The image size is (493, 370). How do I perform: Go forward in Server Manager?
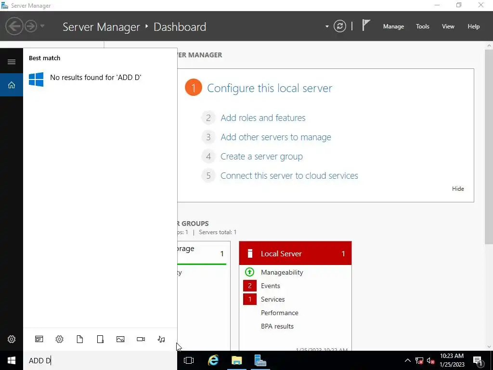tap(31, 26)
